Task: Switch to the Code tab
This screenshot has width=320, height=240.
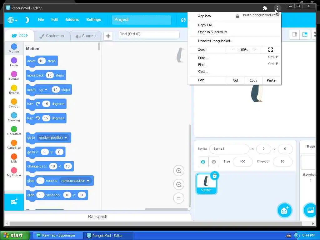Action: pyautogui.click(x=20, y=36)
